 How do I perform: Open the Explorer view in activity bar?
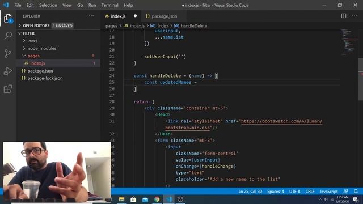8,18
